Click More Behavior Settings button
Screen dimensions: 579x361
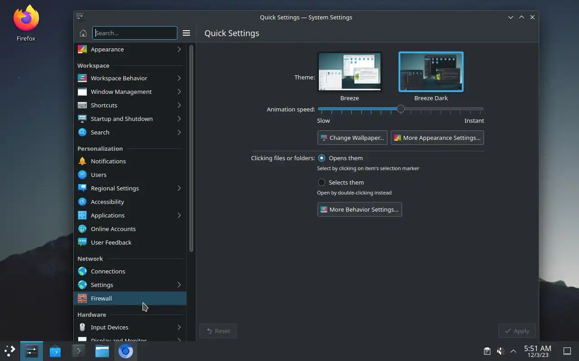[360, 209]
